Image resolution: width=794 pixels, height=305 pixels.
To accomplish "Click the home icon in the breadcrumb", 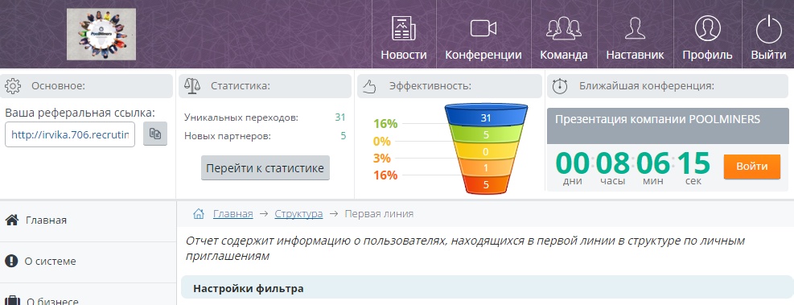I will (x=199, y=214).
